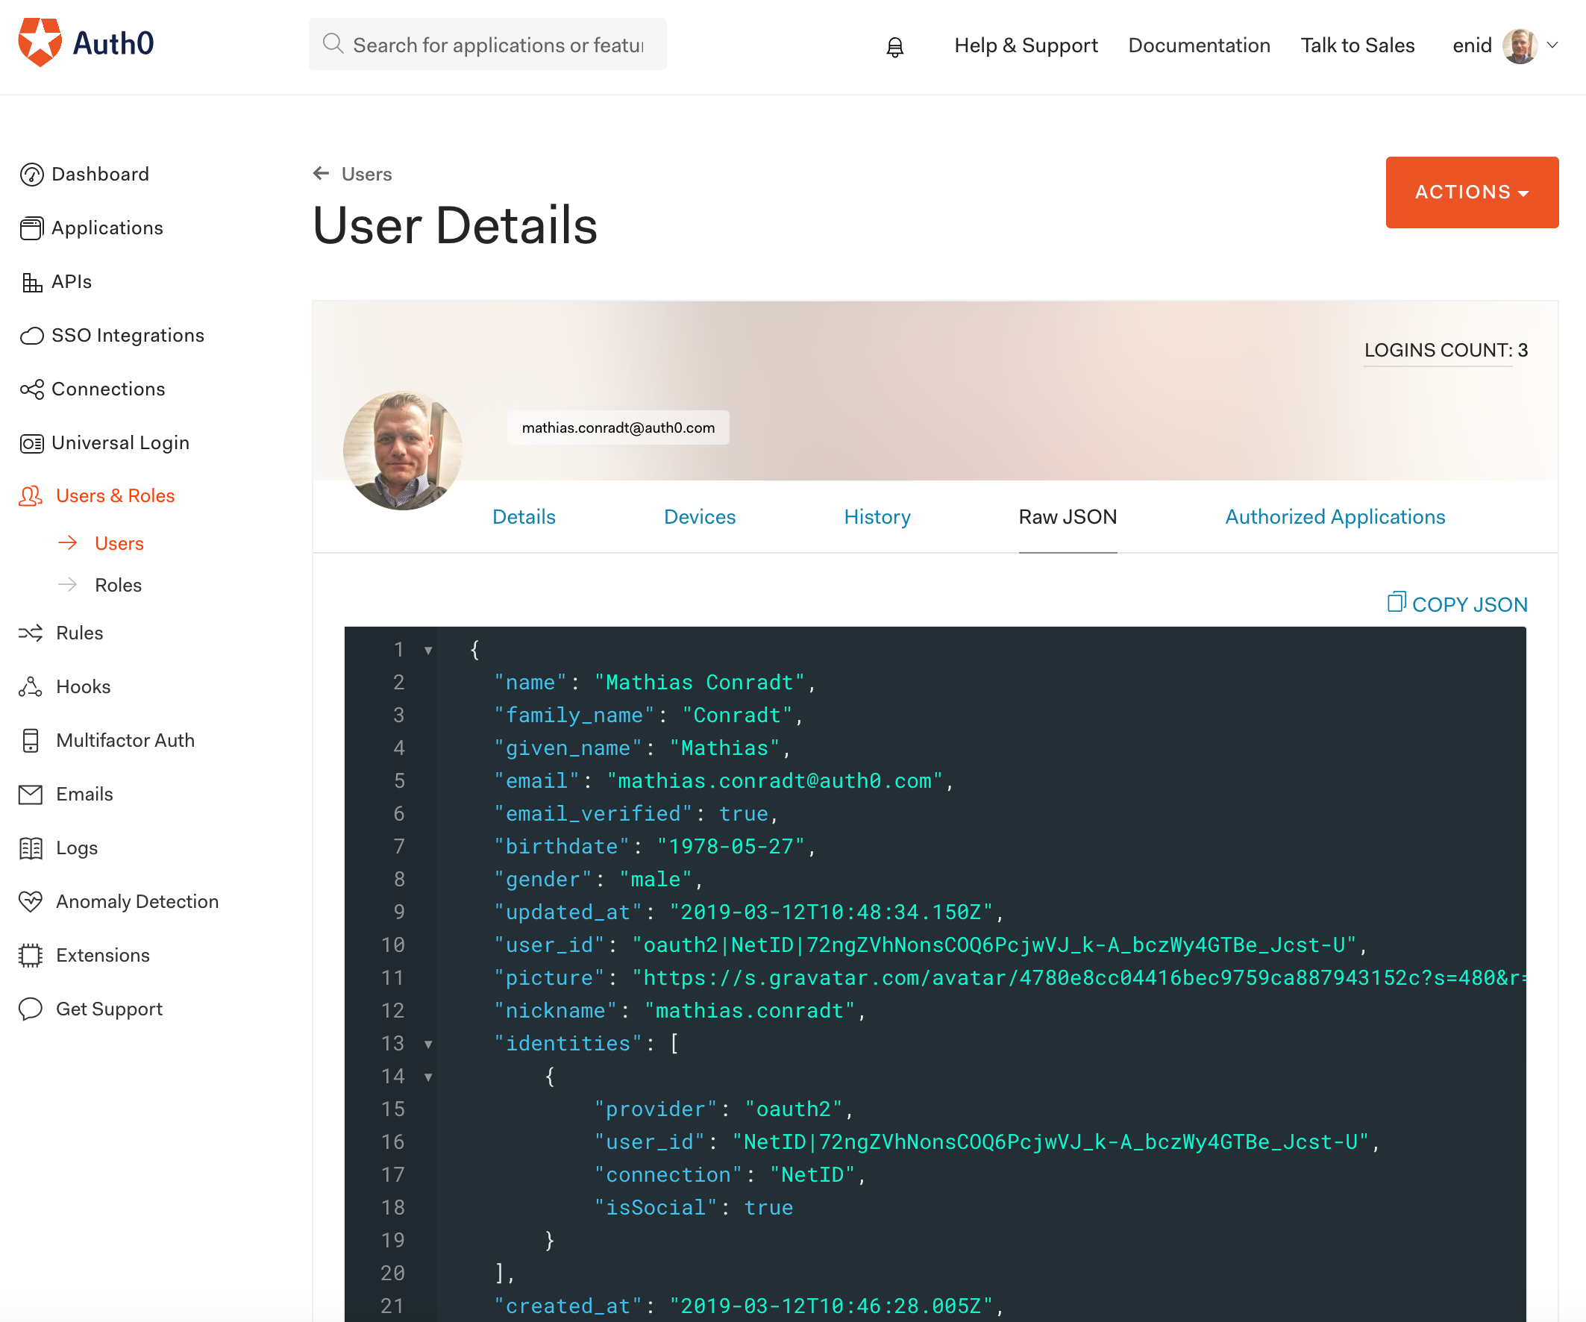Collapse the JSON root object on line 1

click(x=428, y=651)
